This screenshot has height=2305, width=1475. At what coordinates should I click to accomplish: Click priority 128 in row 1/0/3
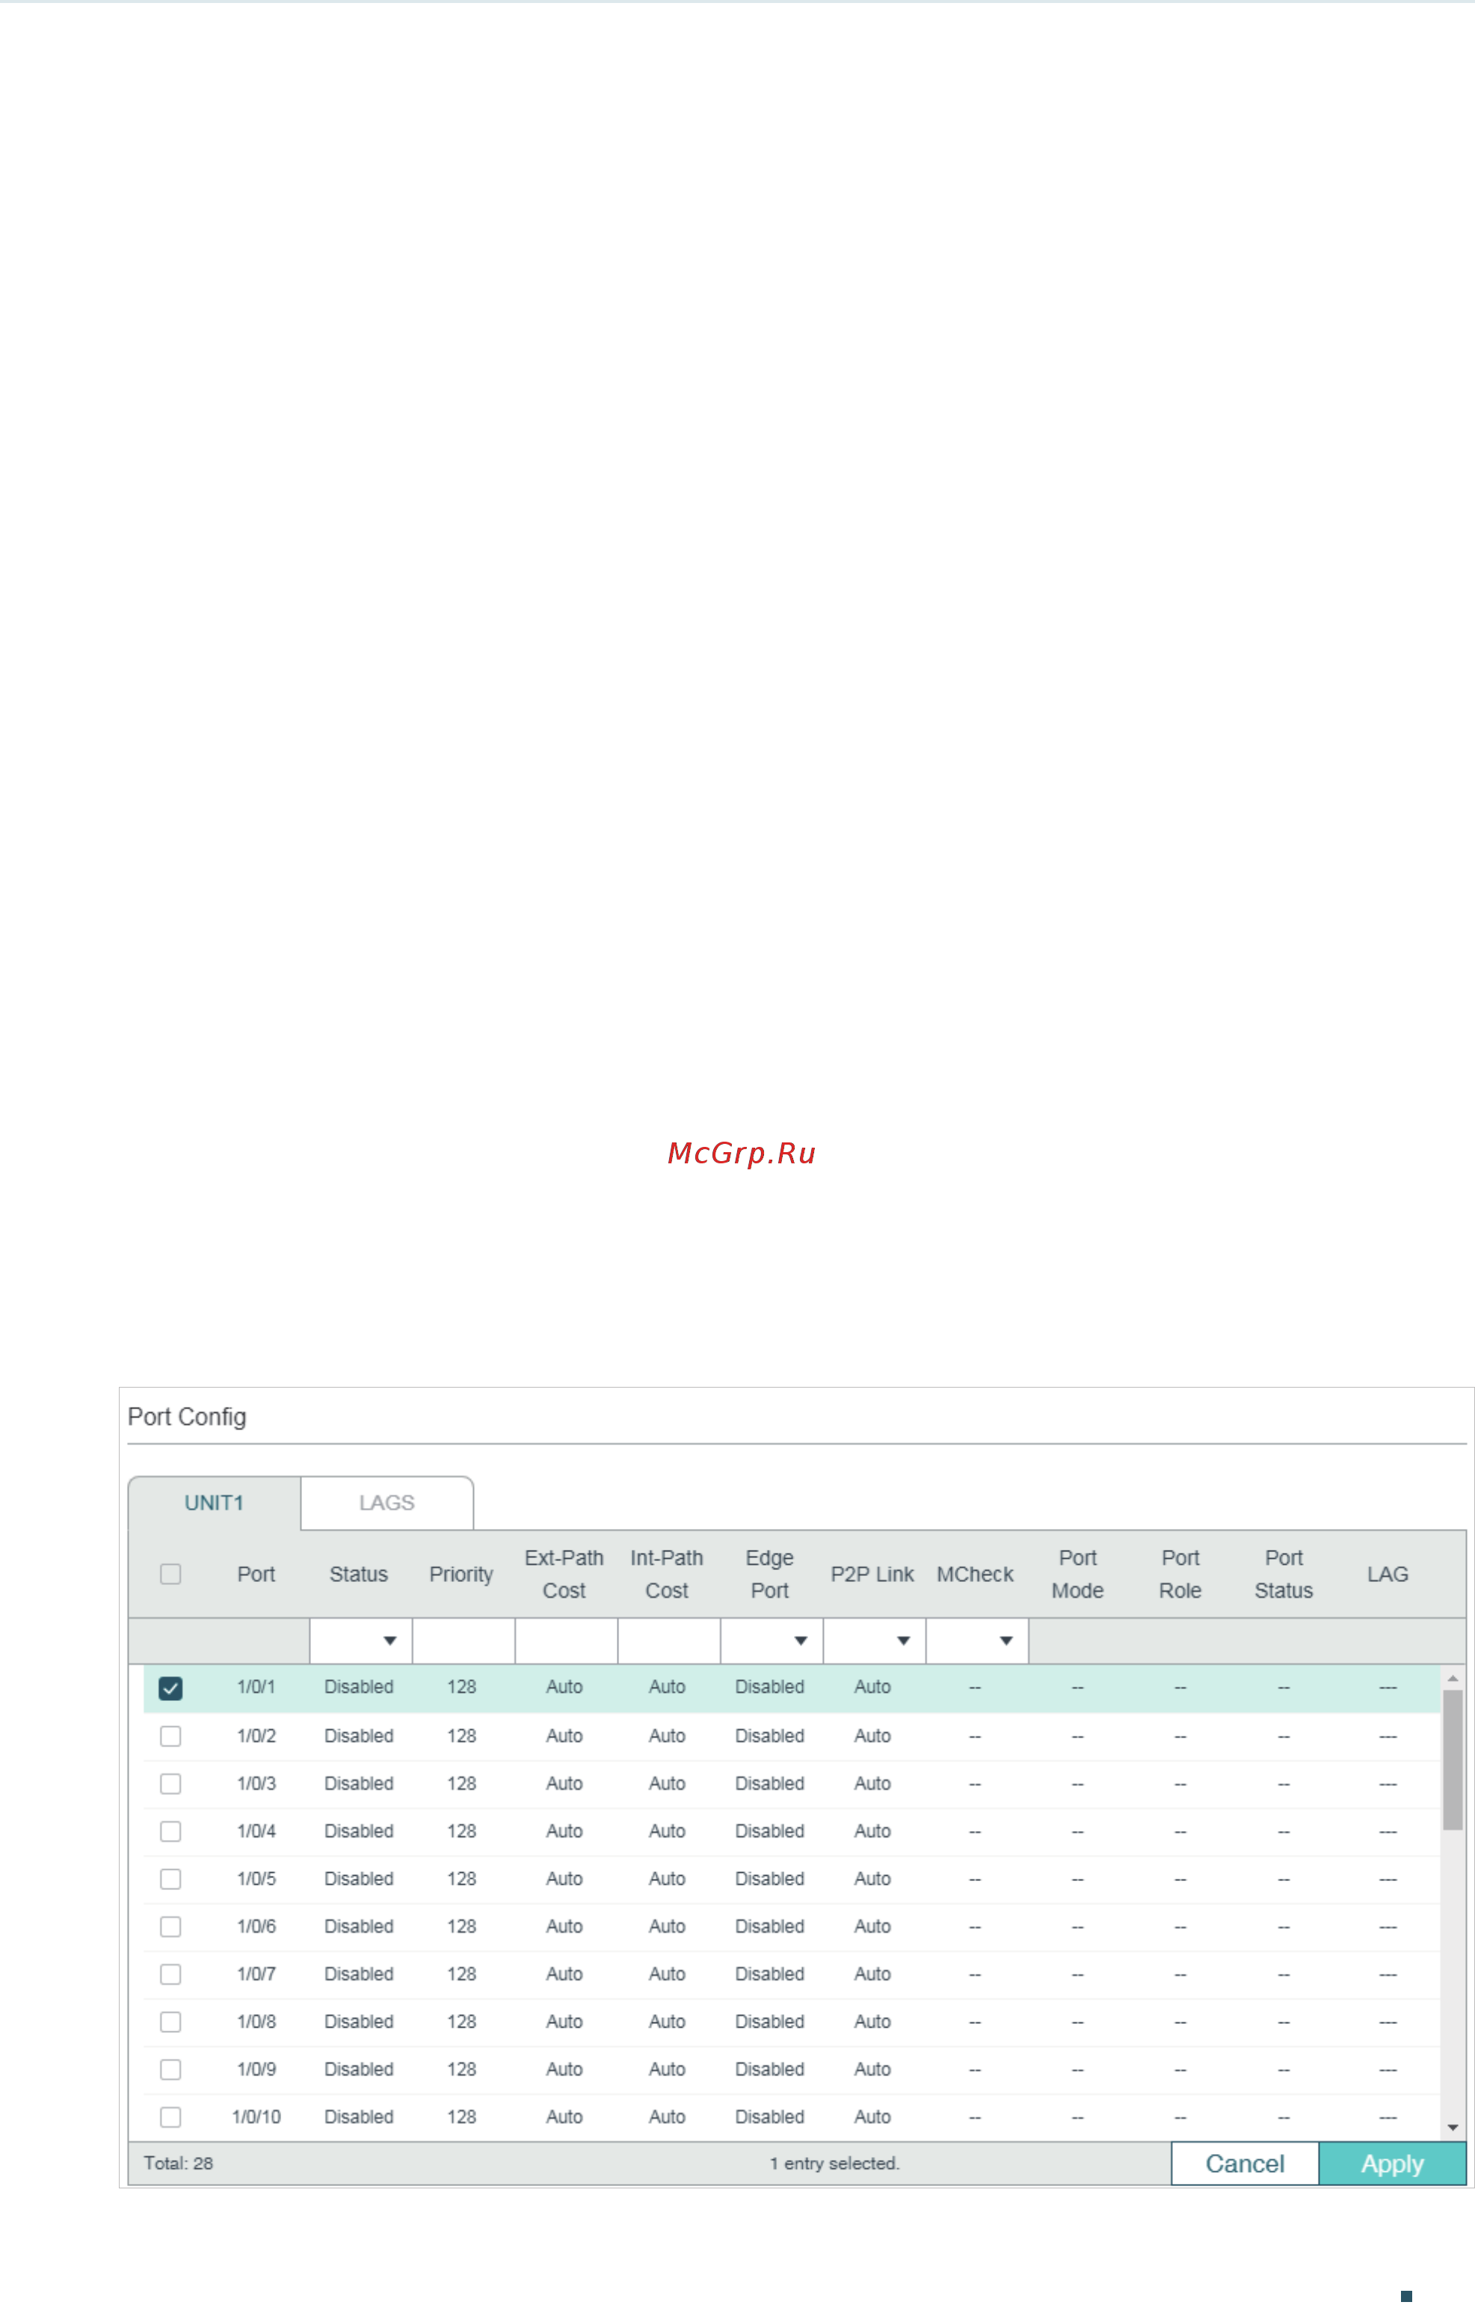click(462, 1784)
